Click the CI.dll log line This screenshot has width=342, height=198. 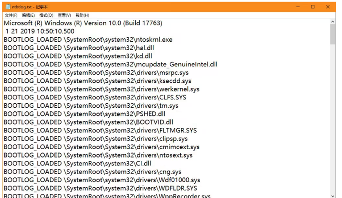point(77,164)
